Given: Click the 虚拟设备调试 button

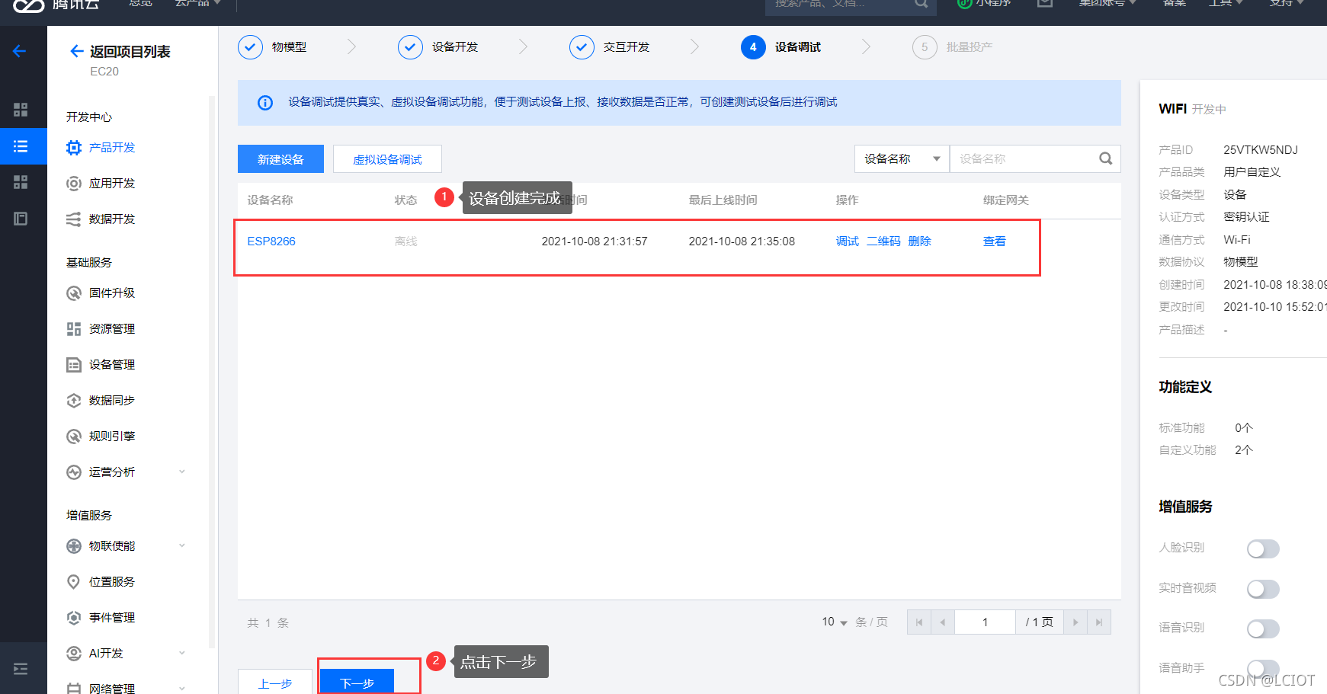Looking at the screenshot, I should pyautogui.click(x=387, y=159).
